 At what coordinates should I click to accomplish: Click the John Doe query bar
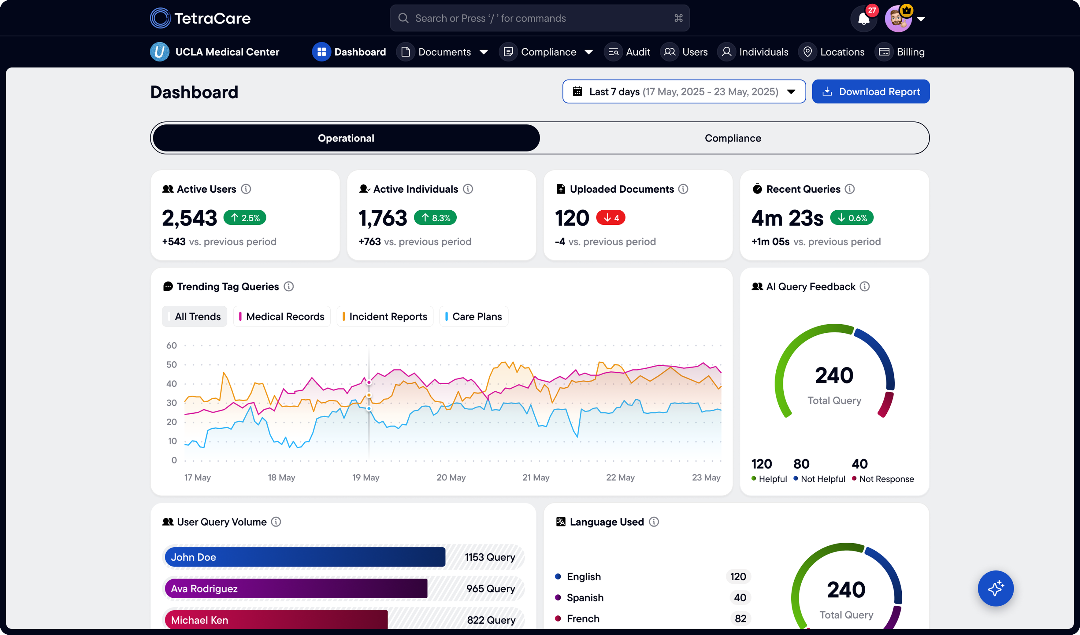[x=305, y=557]
